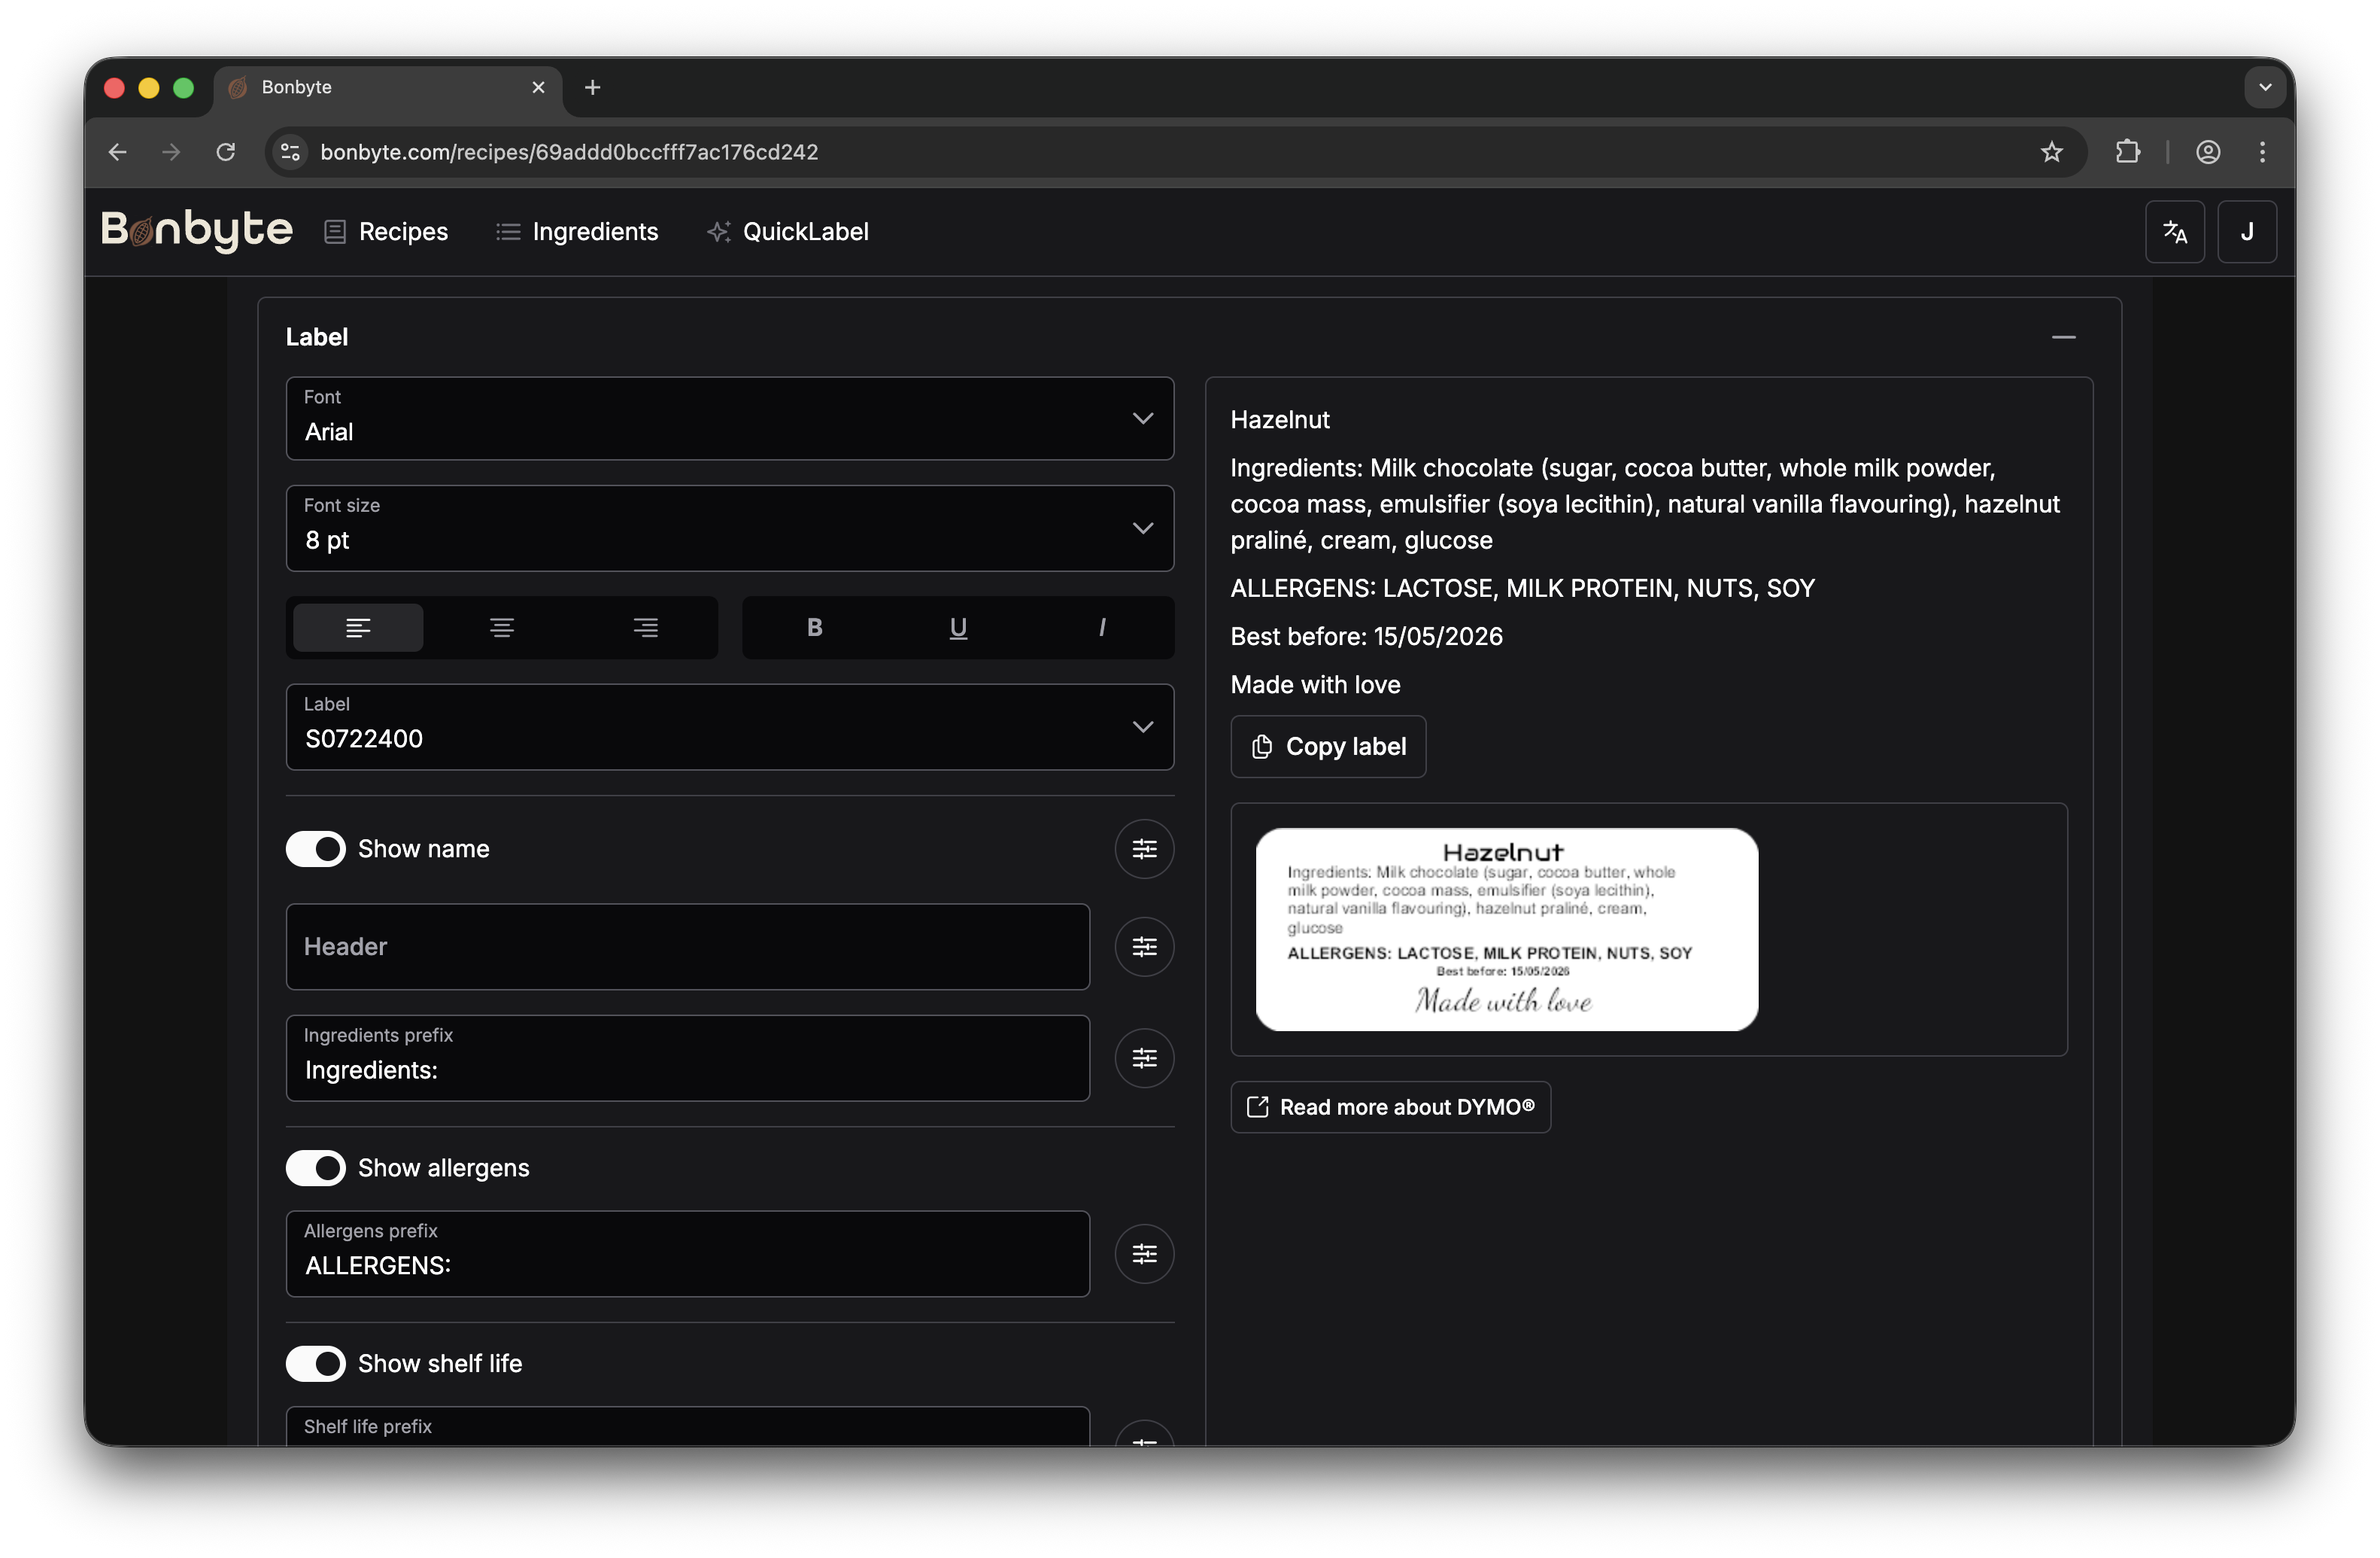Apply underline formatting

pos(957,628)
